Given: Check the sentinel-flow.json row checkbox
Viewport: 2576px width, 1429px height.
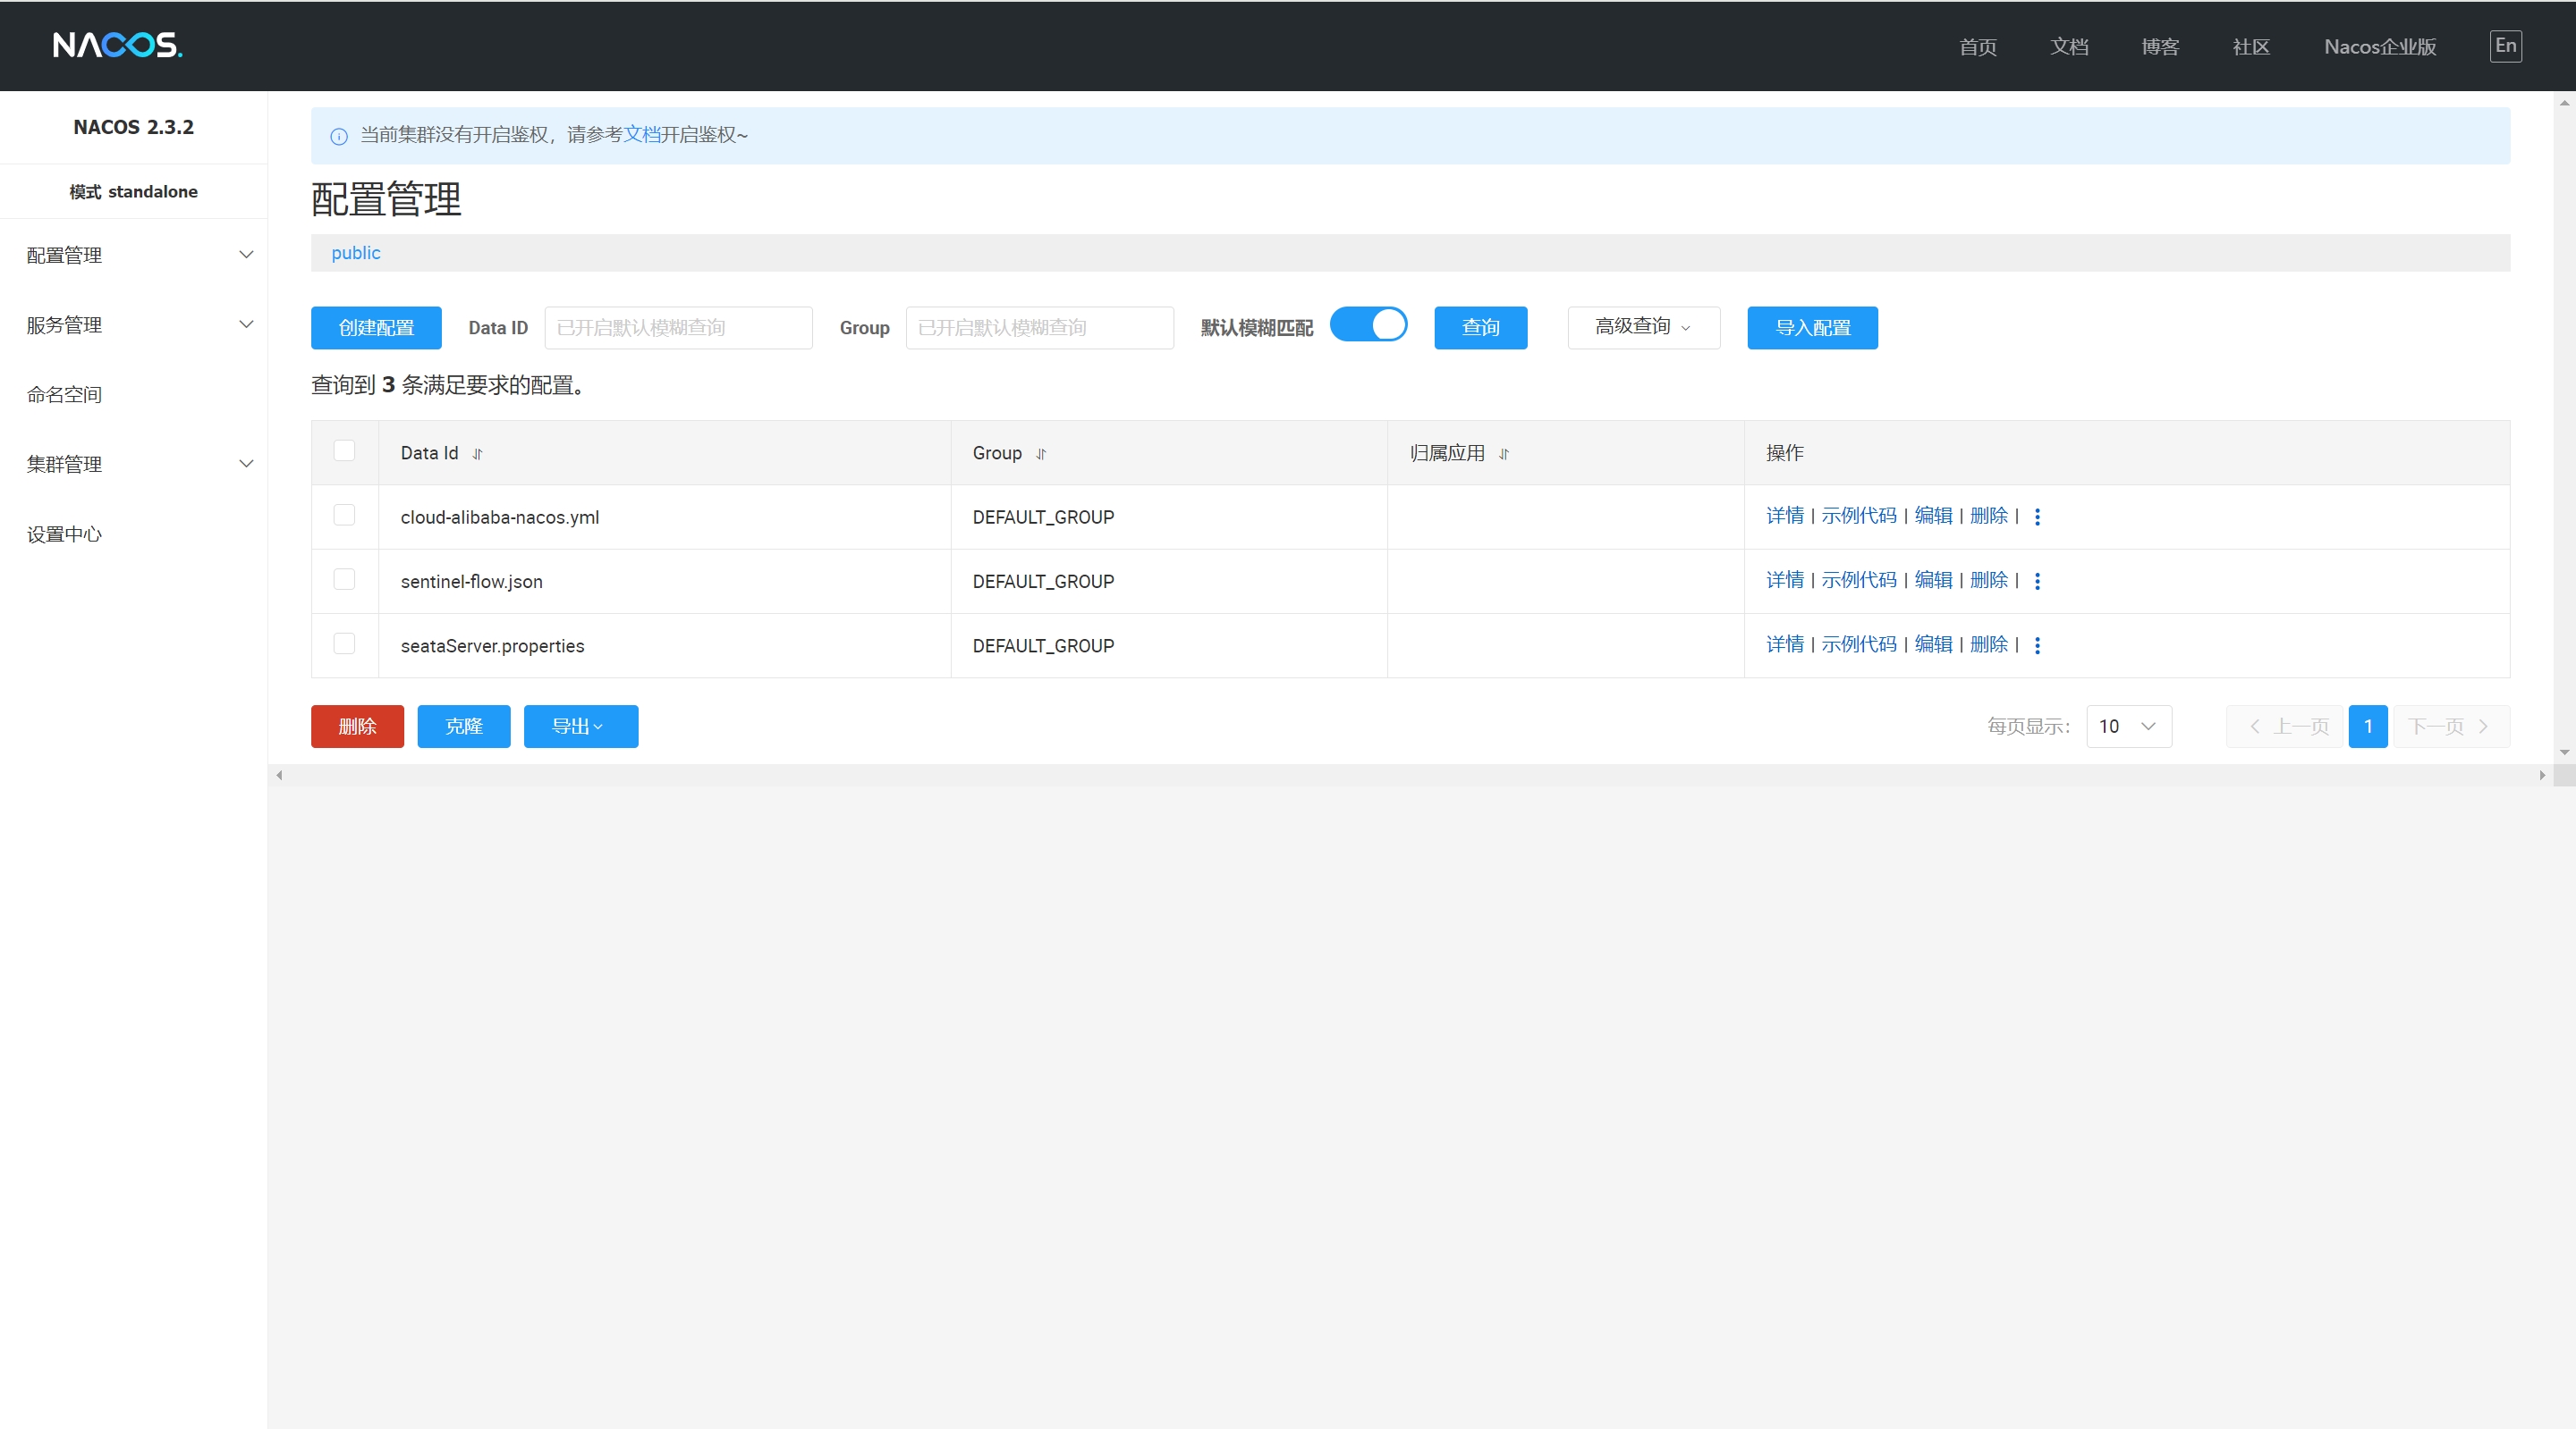Looking at the screenshot, I should [x=344, y=580].
